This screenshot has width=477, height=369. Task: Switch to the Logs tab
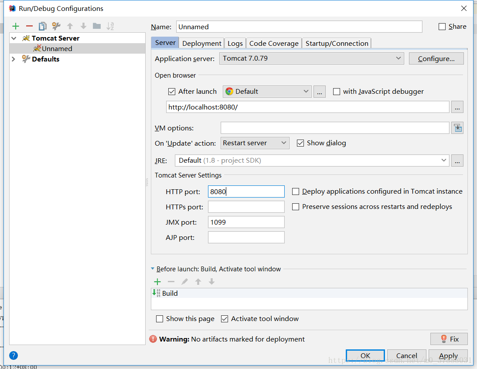coord(235,43)
